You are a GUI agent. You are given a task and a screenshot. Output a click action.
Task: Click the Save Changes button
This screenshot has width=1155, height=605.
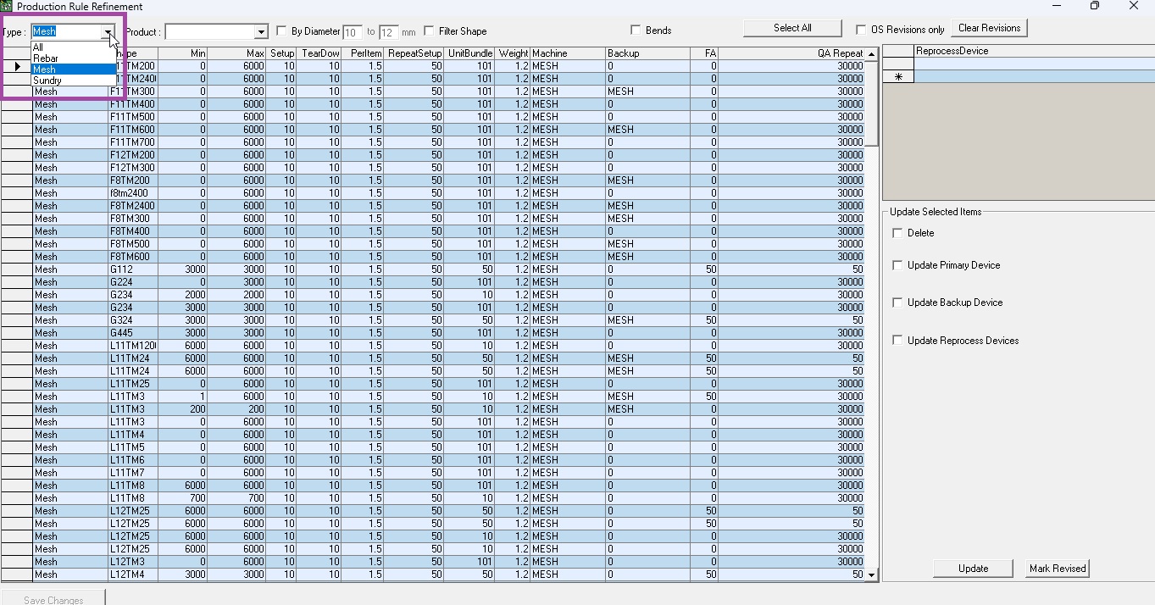(53, 597)
